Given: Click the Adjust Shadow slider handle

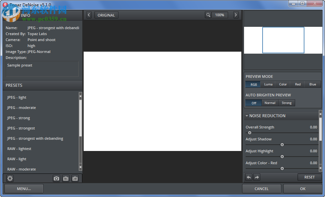Looking at the screenshot, I should 282,145.
